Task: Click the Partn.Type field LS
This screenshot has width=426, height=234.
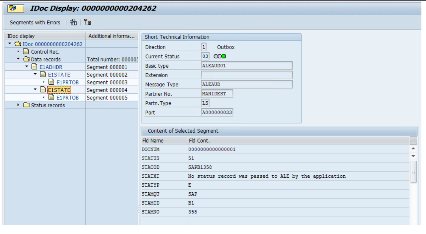Action: pyautogui.click(x=205, y=103)
